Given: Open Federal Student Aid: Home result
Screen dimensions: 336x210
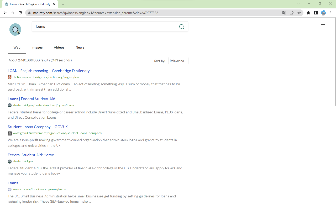Looking at the screenshot, I should coord(31,155).
